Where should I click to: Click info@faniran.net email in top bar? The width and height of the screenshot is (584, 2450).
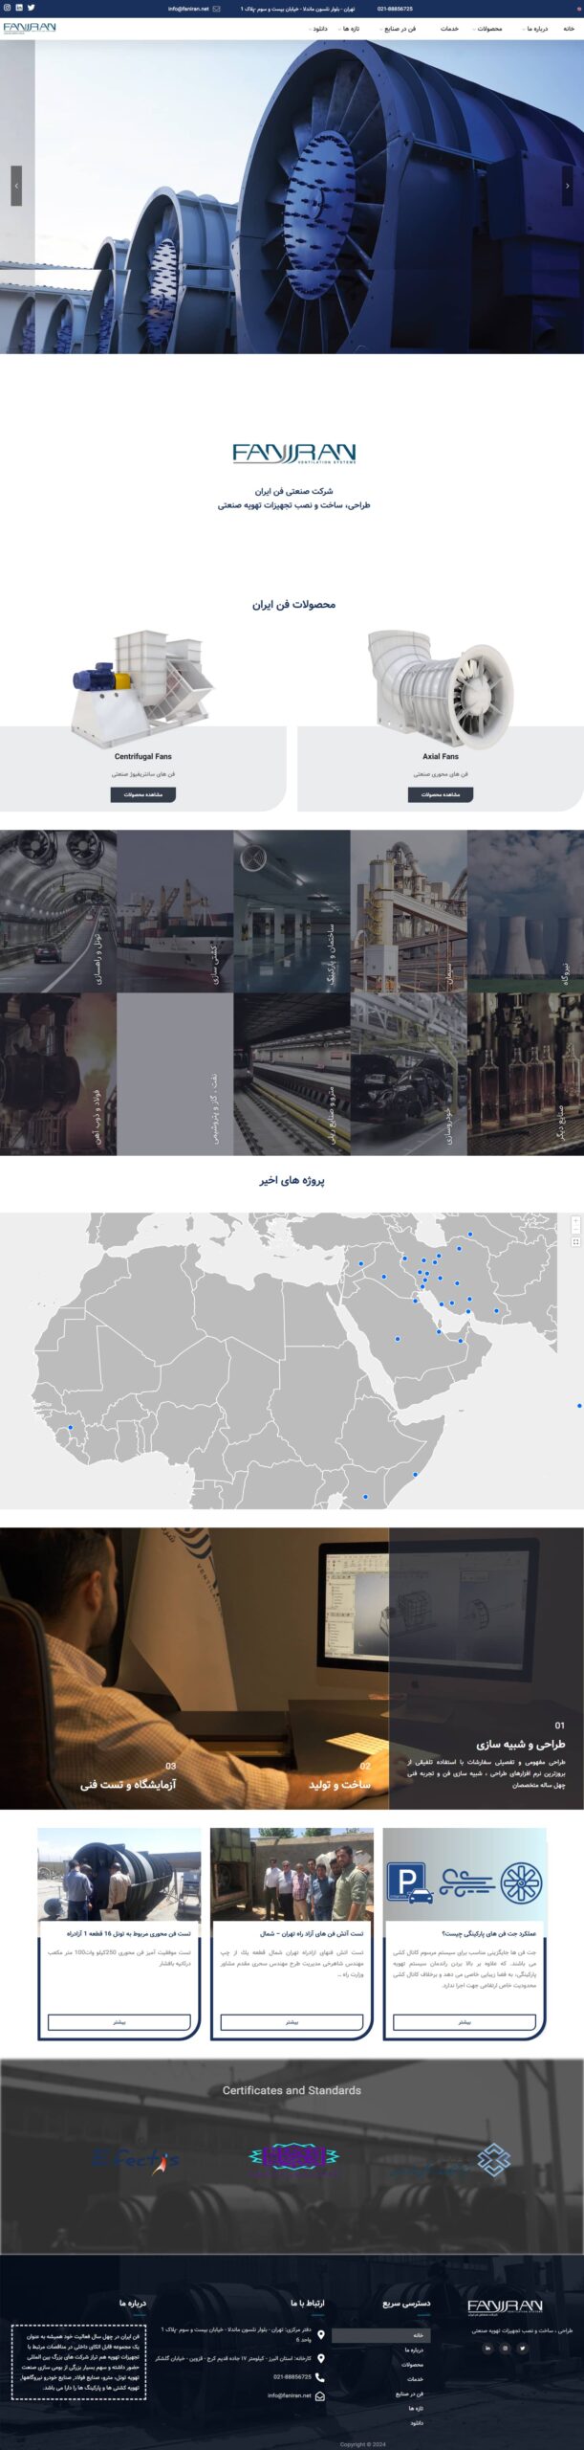(188, 9)
